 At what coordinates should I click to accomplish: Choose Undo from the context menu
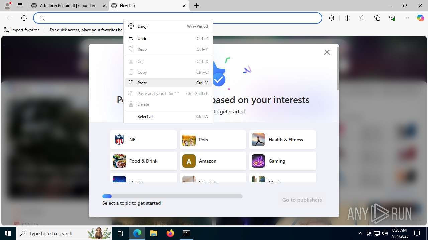coord(168,38)
